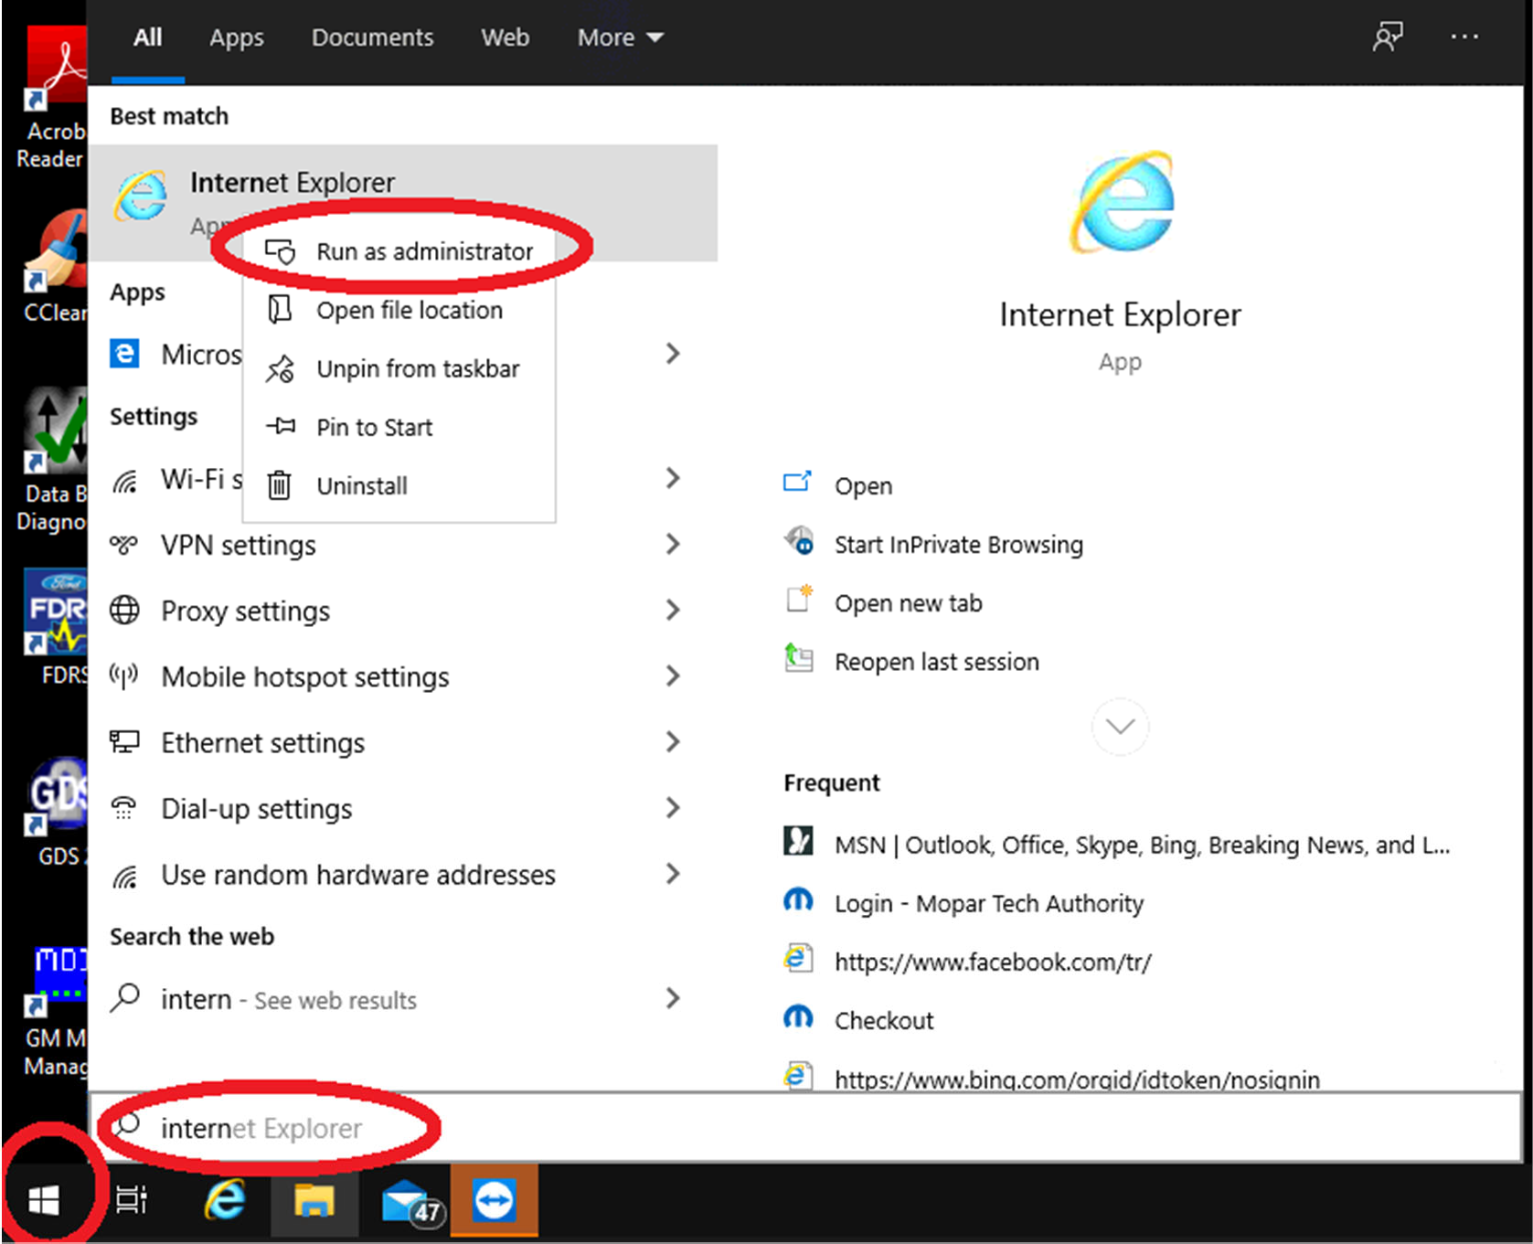Expand the Ethernet settings arrow
The height and width of the screenshot is (1244, 1533).
(673, 741)
